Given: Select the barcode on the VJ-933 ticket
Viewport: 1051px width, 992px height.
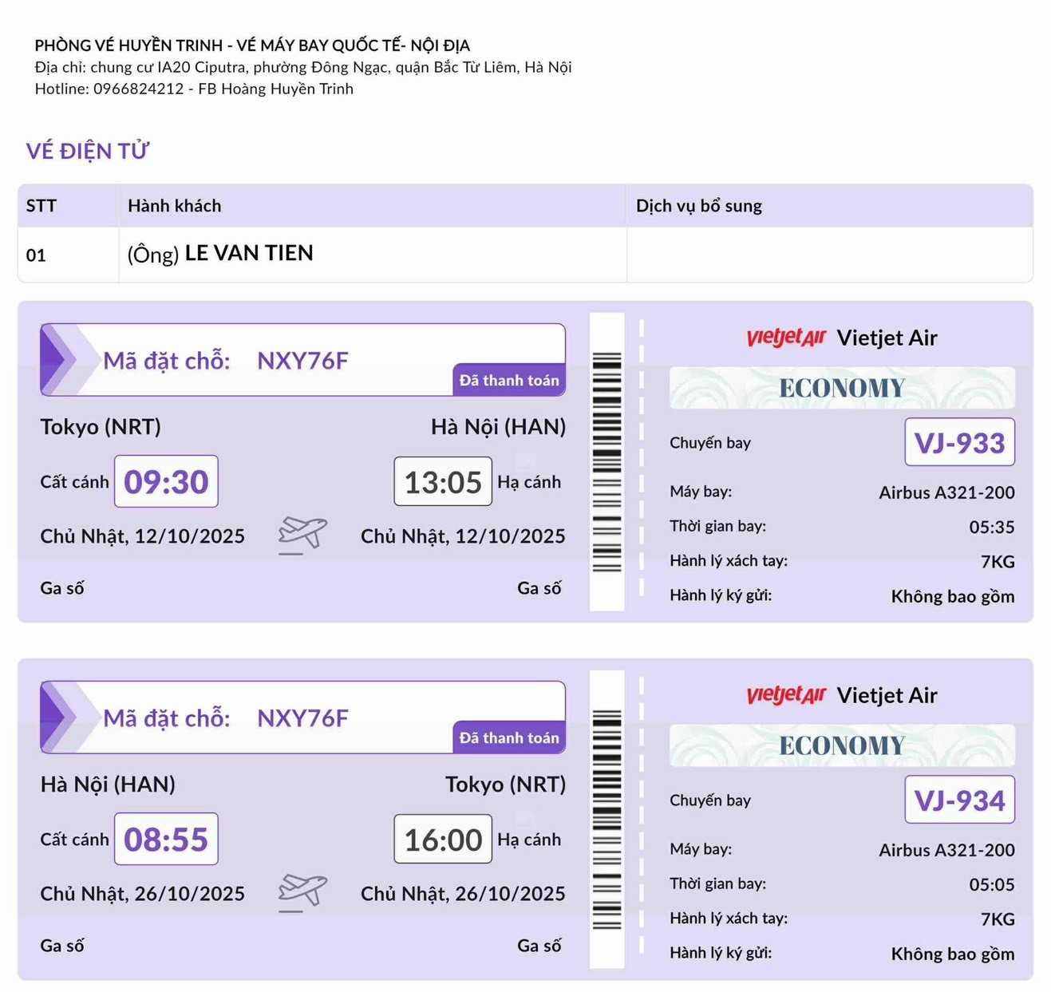Looking at the screenshot, I should (x=606, y=462).
